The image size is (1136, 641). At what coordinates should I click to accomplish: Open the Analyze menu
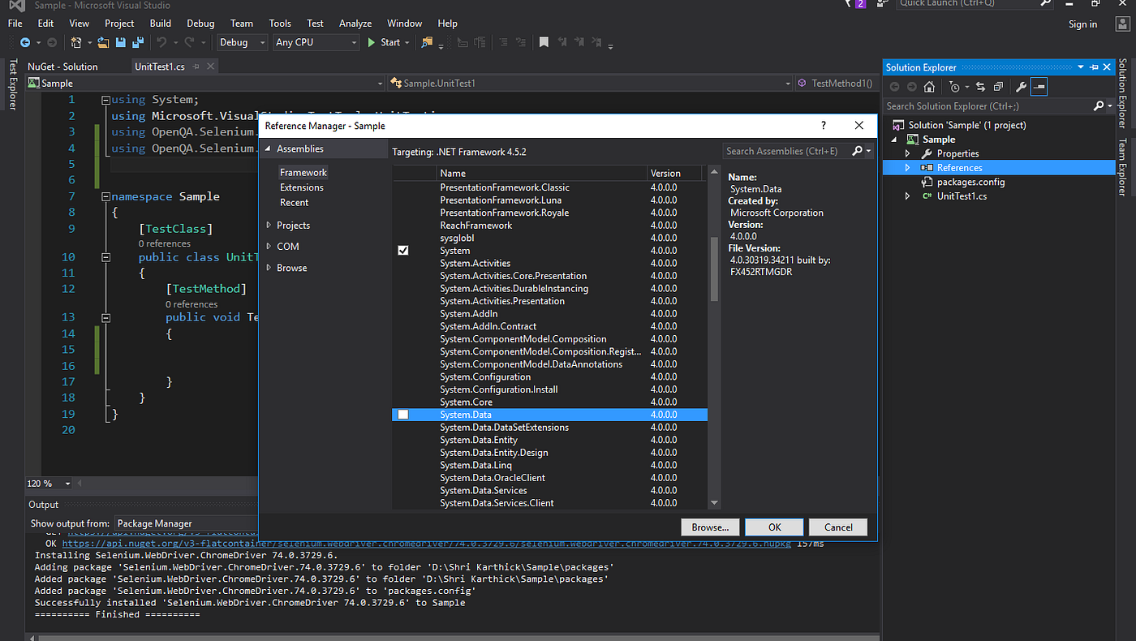355,24
